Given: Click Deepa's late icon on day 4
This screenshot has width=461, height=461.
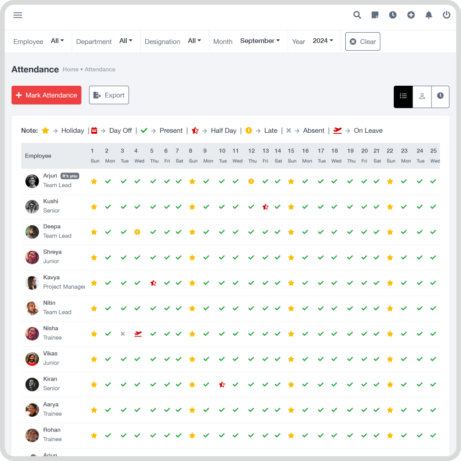Looking at the screenshot, I should point(137,232).
